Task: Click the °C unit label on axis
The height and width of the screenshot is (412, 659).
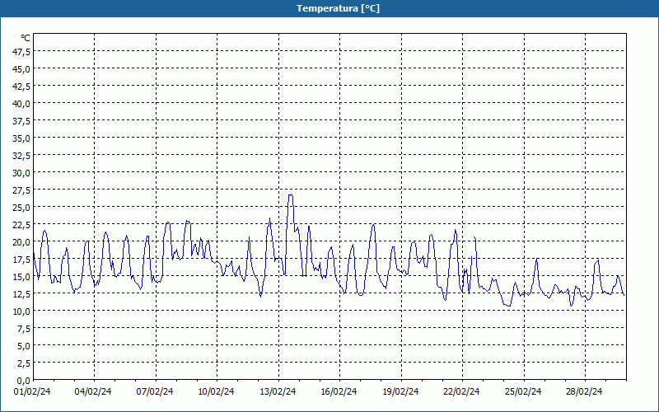Action: coord(26,38)
